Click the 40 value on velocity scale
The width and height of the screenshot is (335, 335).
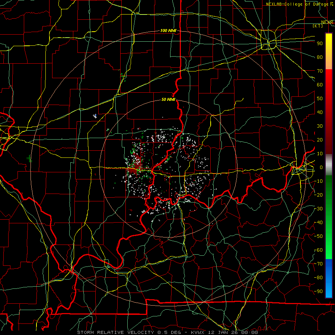(x=320, y=112)
